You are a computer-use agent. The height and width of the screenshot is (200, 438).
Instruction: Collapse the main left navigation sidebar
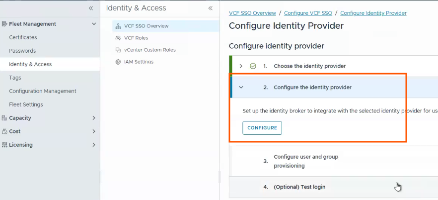point(91,8)
